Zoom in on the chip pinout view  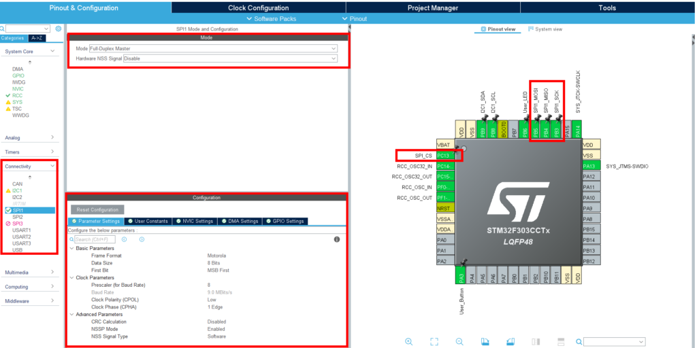[x=408, y=341]
